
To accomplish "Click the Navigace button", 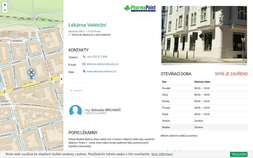I will 76,91.
